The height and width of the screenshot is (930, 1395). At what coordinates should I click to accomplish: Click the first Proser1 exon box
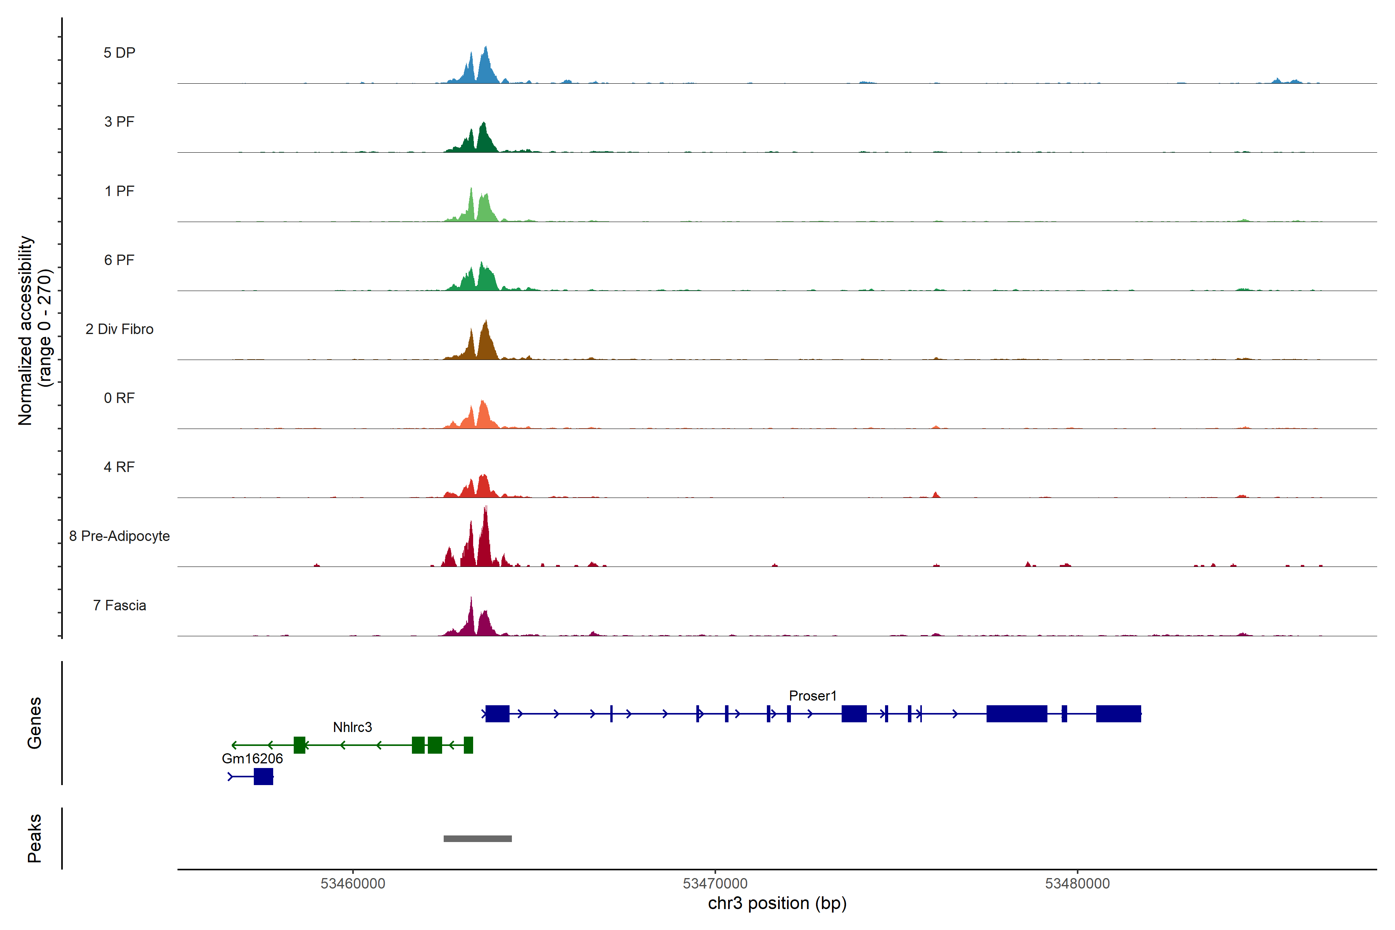click(497, 713)
